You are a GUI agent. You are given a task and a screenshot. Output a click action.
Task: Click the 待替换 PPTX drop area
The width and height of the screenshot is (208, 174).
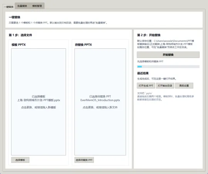100,102
